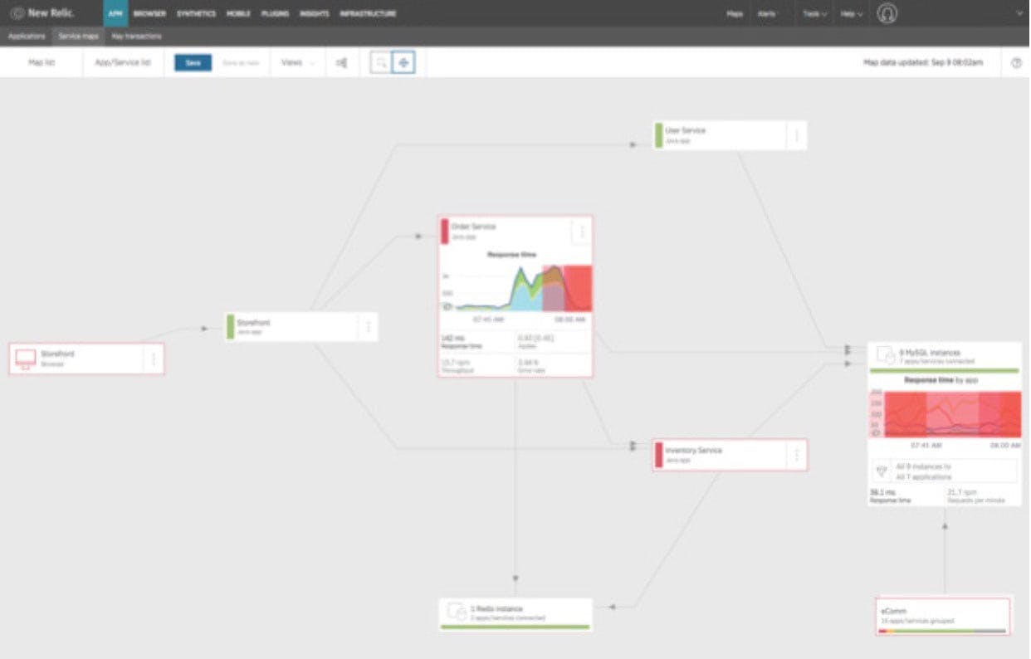Viewport: 1031px width, 659px height.
Task: Switch to the Synthetics tab
Action: tap(196, 13)
